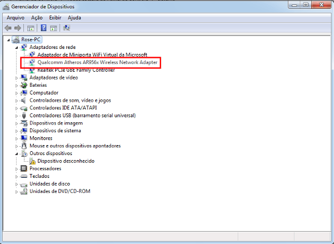Click the USB controllers plug icon
The width and height of the screenshot is (334, 244).
[x=24, y=116]
